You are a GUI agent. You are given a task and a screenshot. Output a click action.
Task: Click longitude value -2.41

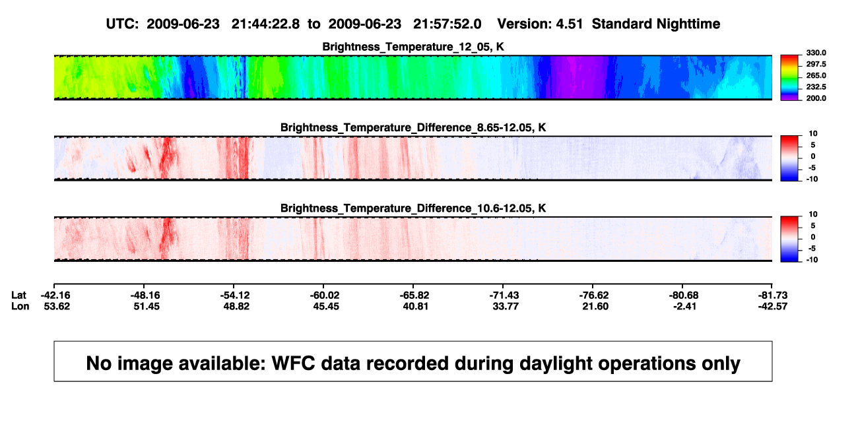(684, 306)
